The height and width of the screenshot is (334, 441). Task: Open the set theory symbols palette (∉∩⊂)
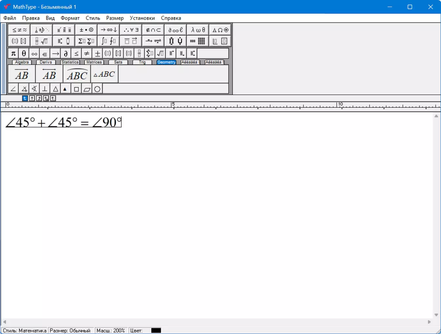pos(153,30)
